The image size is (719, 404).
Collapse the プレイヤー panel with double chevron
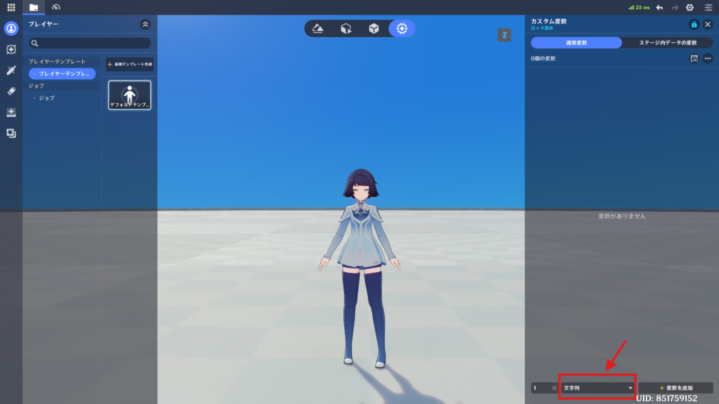145,25
